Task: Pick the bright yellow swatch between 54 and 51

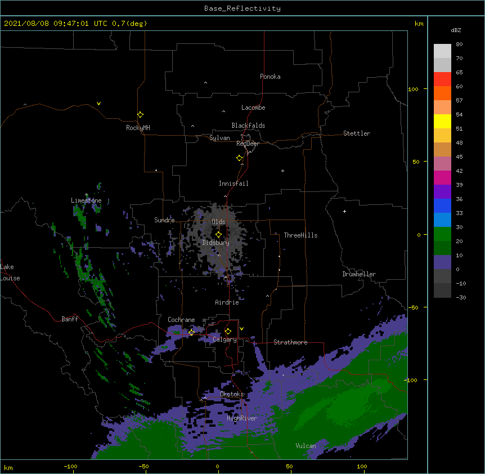Action: (x=442, y=121)
